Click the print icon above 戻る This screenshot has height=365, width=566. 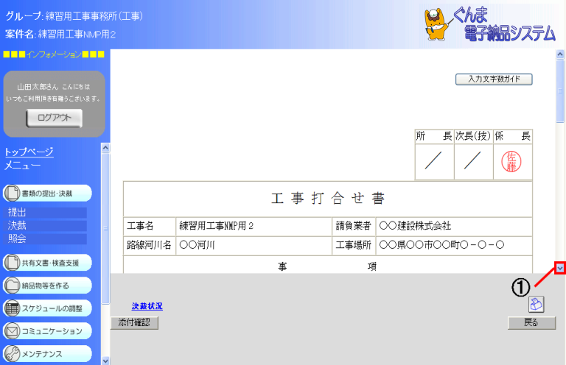click(536, 304)
